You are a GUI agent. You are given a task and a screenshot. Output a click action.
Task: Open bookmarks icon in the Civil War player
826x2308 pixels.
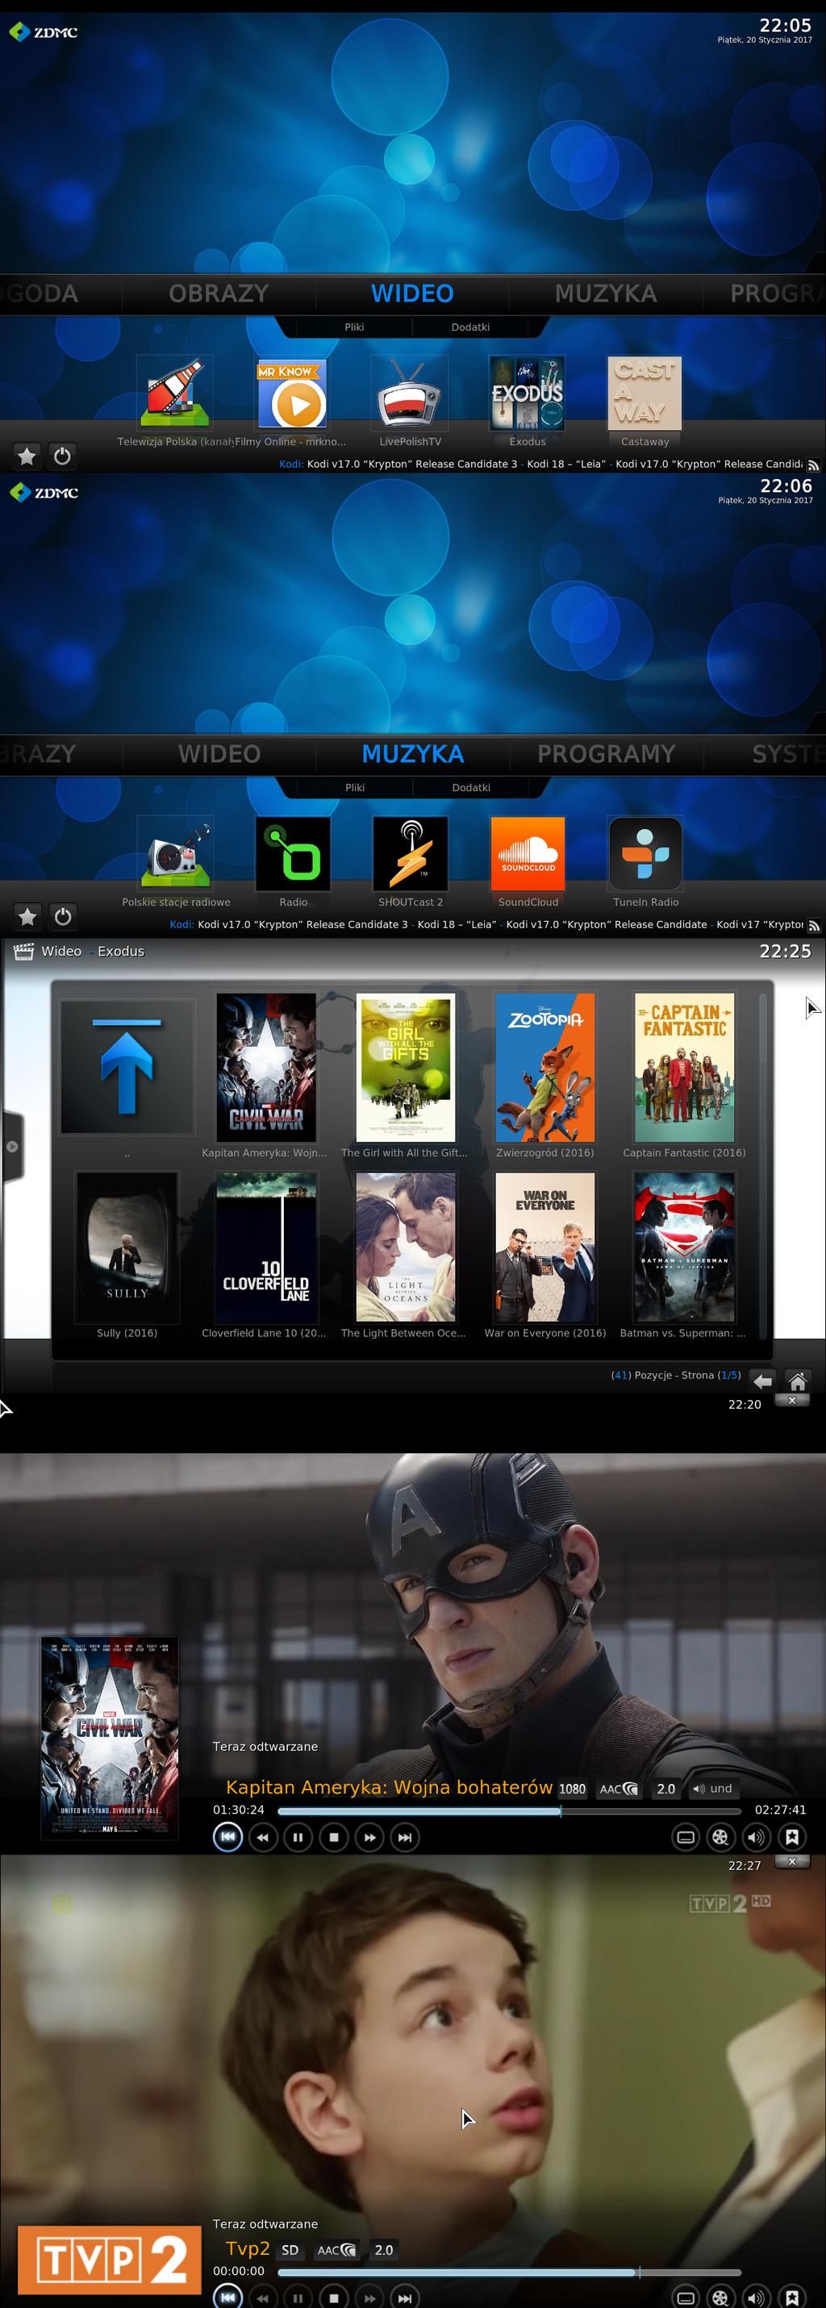(x=792, y=1838)
